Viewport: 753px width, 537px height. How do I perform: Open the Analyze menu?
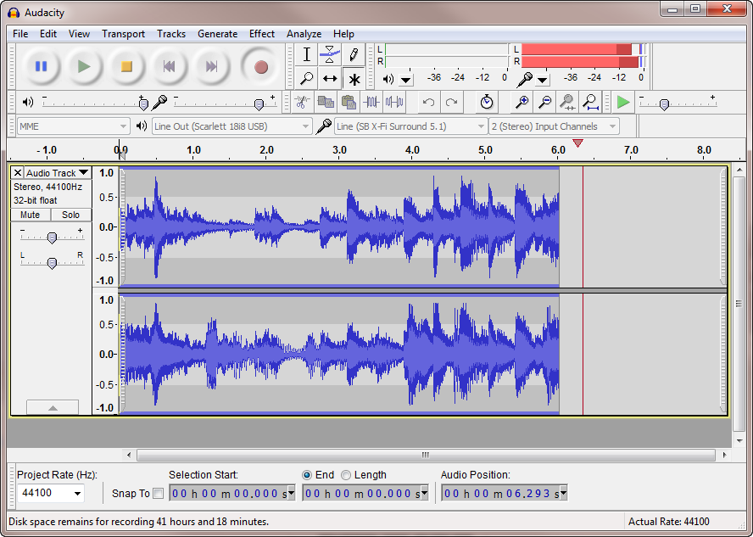[x=304, y=34]
